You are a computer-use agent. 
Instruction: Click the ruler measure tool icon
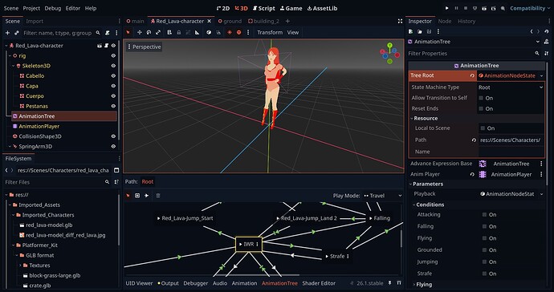coord(198,32)
